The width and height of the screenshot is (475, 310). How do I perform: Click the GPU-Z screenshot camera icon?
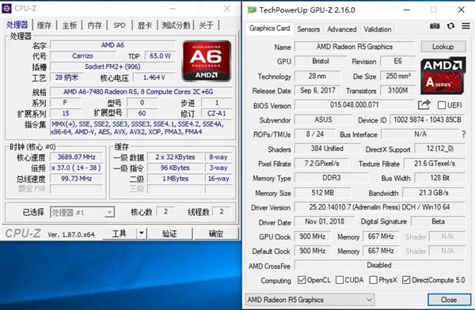pyautogui.click(x=435, y=26)
